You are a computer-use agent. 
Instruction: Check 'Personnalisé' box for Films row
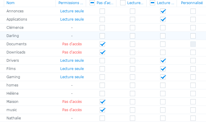[x=193, y=69]
